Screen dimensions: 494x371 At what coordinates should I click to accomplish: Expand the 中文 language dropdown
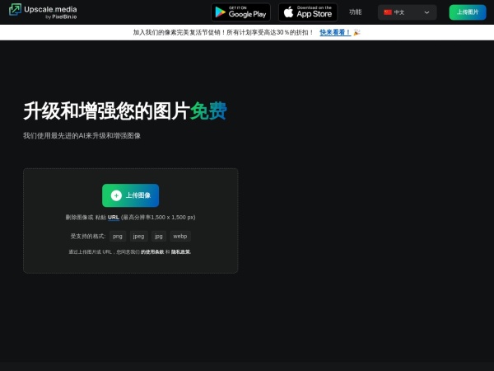pyautogui.click(x=407, y=12)
